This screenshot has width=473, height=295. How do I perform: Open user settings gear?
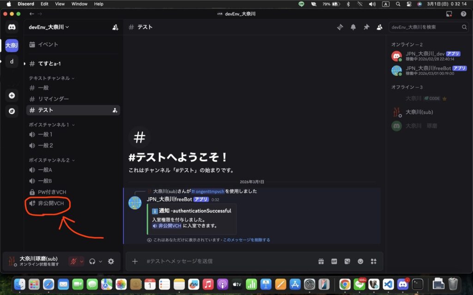pos(111,261)
